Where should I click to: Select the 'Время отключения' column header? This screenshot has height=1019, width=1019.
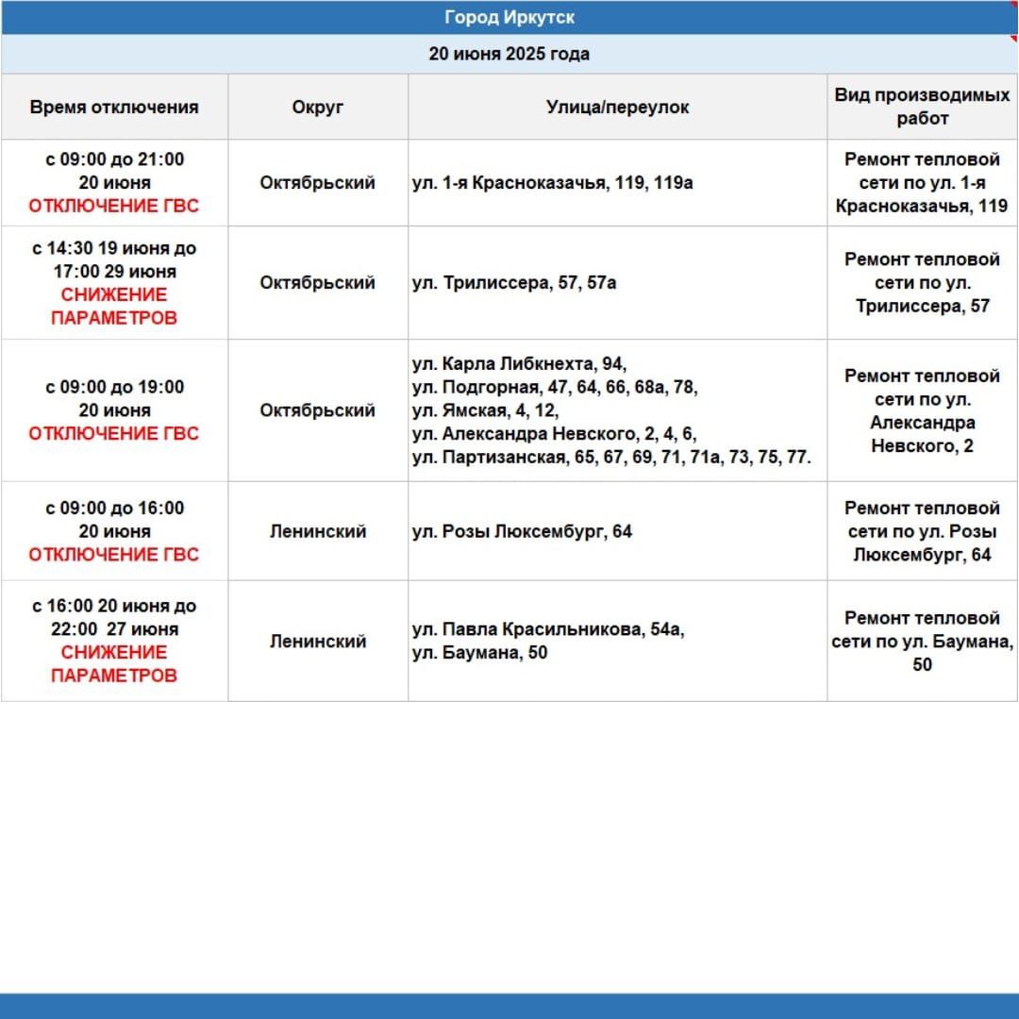[x=114, y=108]
